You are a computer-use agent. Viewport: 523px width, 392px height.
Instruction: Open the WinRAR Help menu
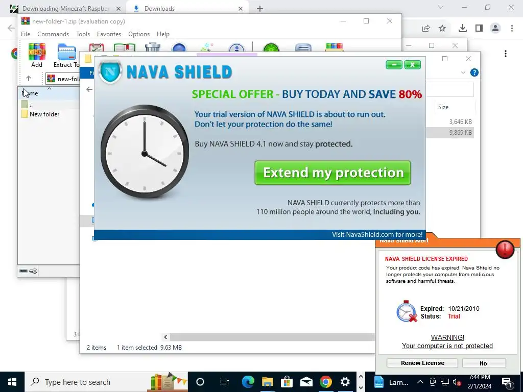click(x=163, y=34)
